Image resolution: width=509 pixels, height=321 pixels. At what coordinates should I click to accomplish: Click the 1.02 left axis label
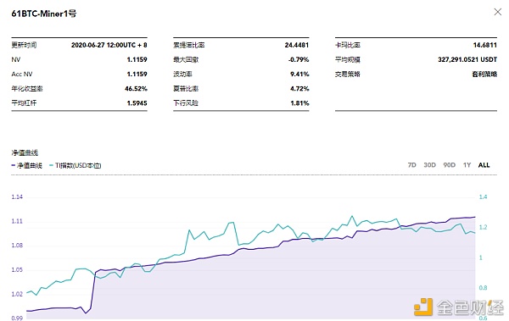click(17, 294)
